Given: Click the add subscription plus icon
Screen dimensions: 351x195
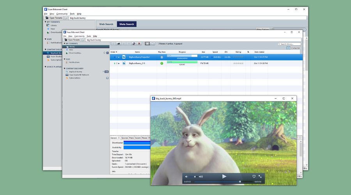Looking at the screenshot, I should (x=108, y=78).
